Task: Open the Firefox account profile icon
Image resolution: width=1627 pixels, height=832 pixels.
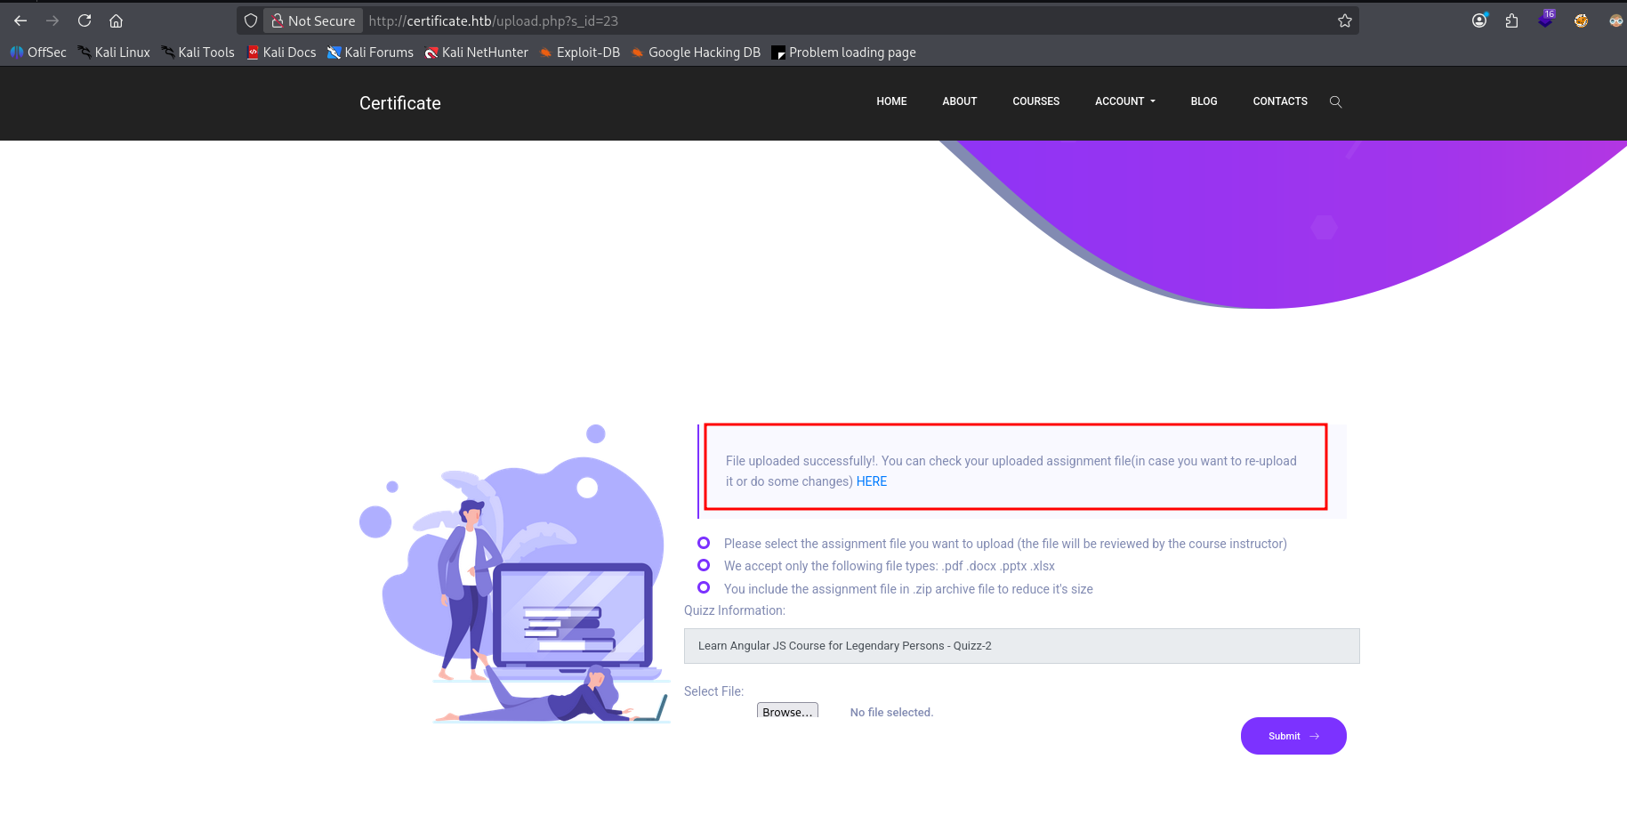Action: [1479, 20]
